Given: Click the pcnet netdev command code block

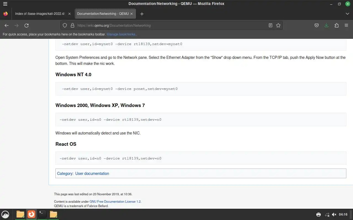Looking at the screenshot, I should coord(201,89).
